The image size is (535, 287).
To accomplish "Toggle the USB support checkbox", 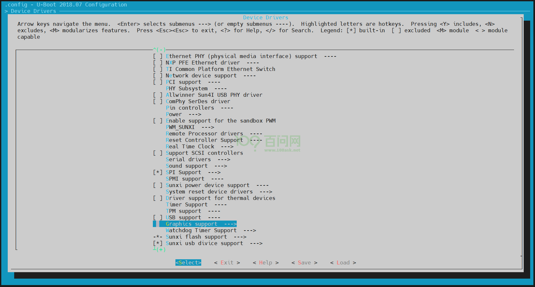I will (158, 218).
